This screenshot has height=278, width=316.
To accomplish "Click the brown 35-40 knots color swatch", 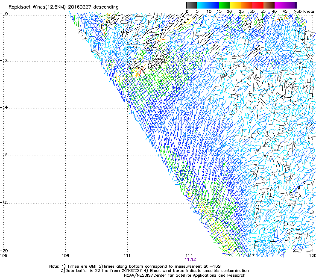I will (269, 5).
